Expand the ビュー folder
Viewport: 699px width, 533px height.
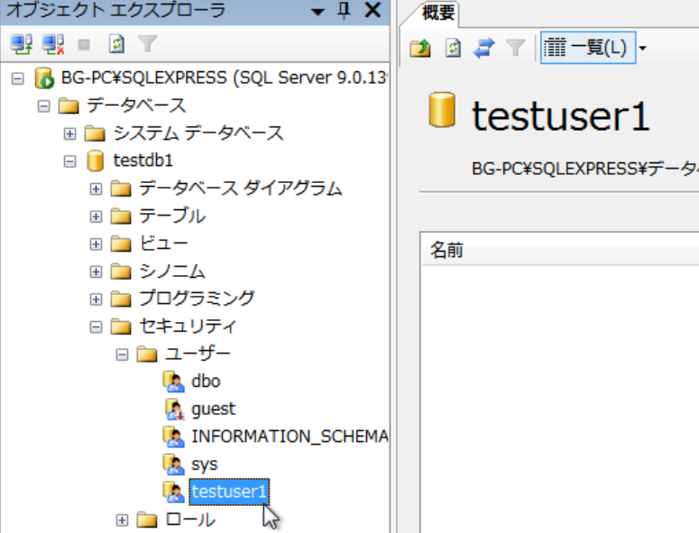tap(96, 244)
